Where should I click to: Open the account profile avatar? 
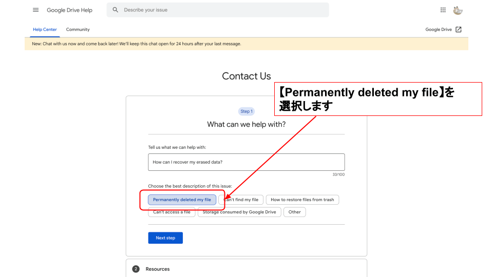coord(458,10)
